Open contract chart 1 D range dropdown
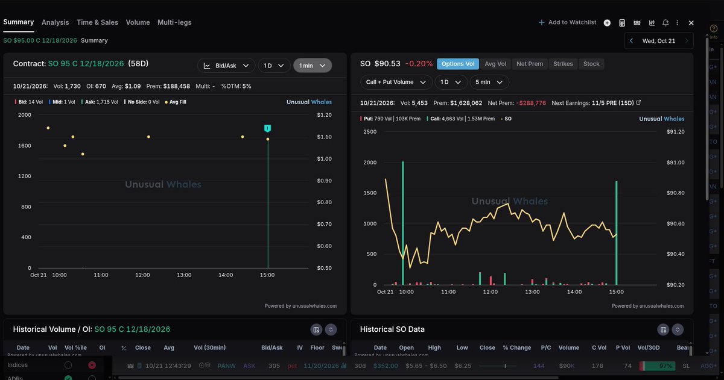 coord(274,66)
